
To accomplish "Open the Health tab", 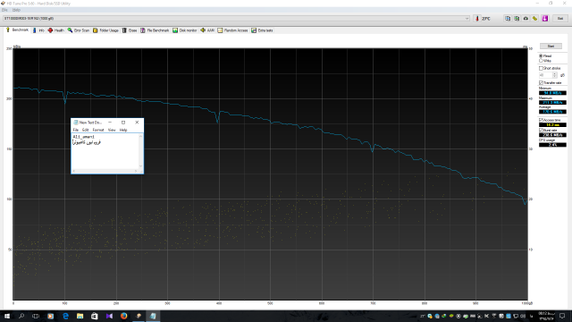I will coord(55,30).
